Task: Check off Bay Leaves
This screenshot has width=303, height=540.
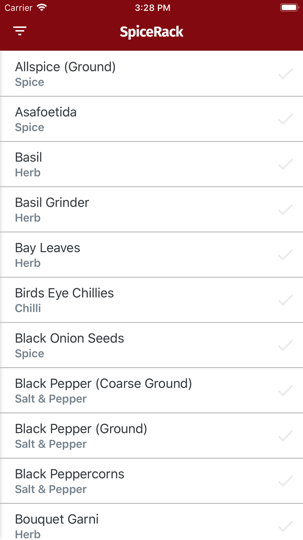Action: tap(285, 255)
